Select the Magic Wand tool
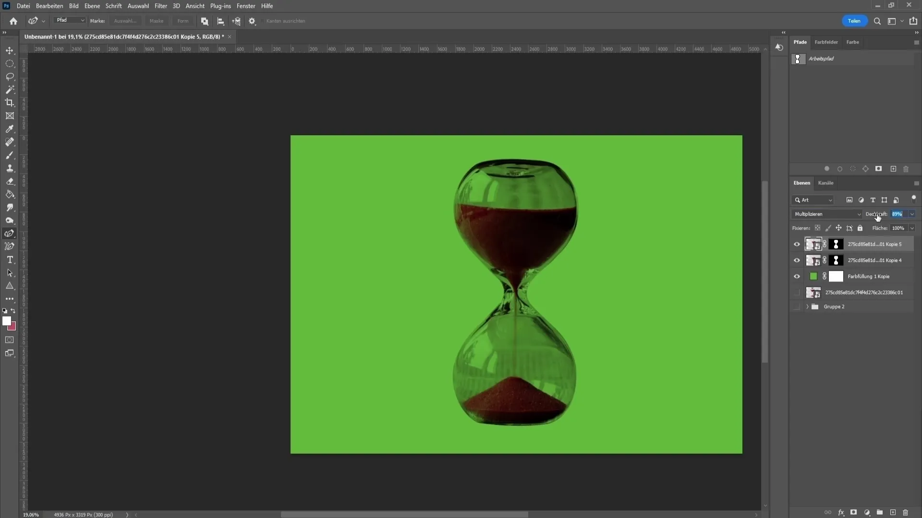Image resolution: width=922 pixels, height=518 pixels. pyautogui.click(x=10, y=90)
